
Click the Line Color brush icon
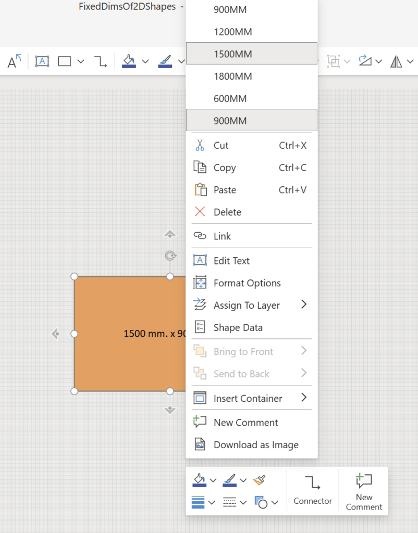(x=165, y=60)
